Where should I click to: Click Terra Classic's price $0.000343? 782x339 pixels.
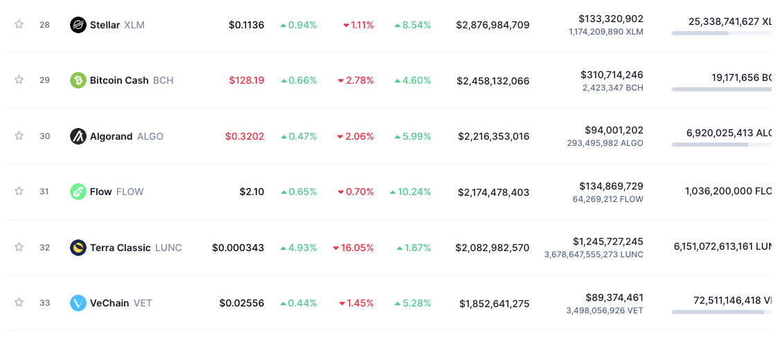coord(238,248)
